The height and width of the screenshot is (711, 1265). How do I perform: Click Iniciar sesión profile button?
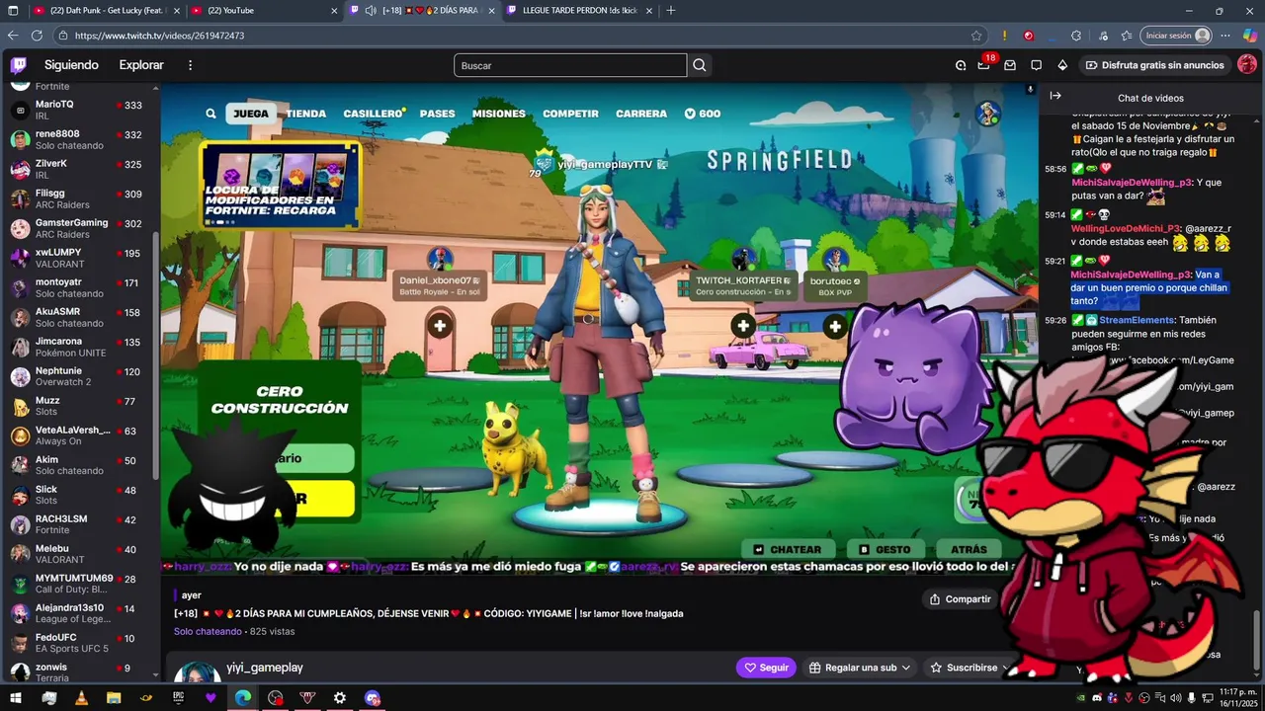click(1176, 36)
